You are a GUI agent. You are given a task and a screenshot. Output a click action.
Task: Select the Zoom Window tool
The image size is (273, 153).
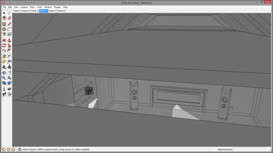coord(9,78)
